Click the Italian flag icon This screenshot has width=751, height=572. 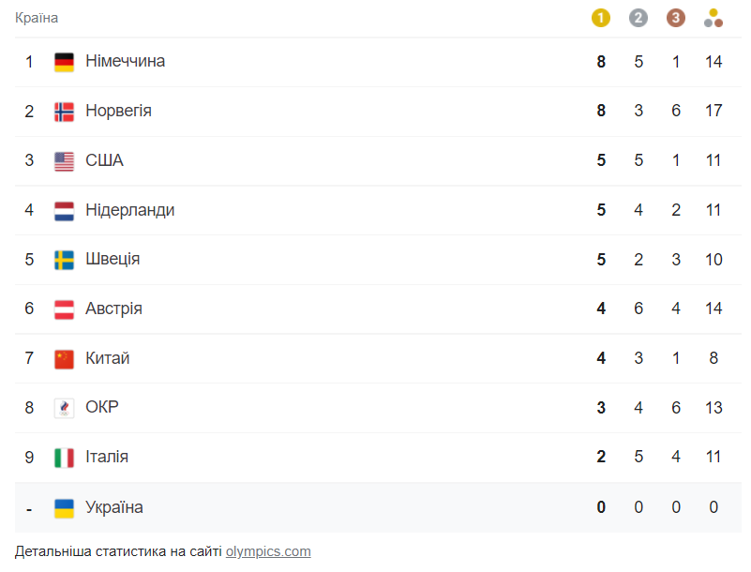[64, 457]
